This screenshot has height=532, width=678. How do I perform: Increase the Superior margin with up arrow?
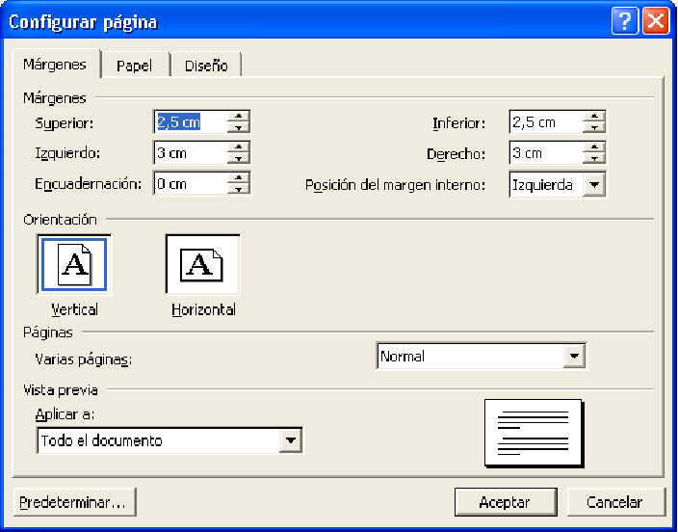click(x=238, y=117)
